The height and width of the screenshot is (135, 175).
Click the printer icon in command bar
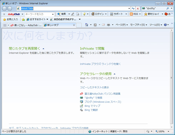pyautogui.click(x=109, y=25)
